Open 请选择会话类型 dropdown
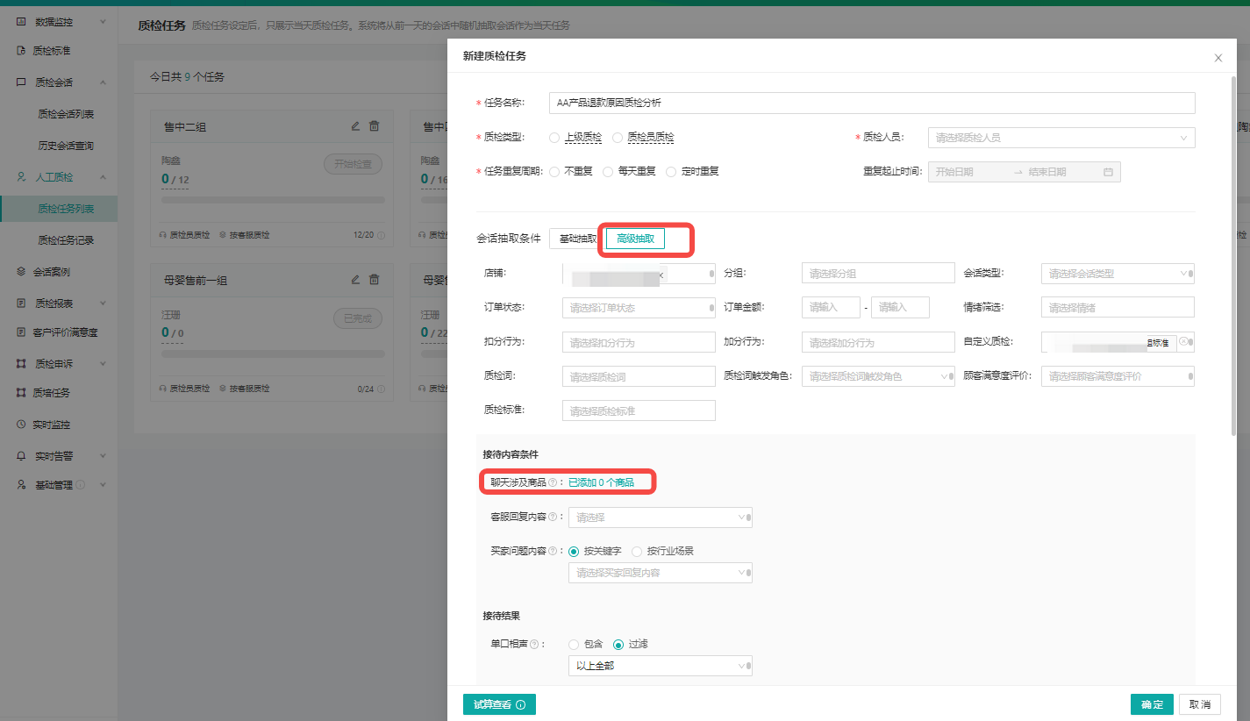 (1118, 274)
